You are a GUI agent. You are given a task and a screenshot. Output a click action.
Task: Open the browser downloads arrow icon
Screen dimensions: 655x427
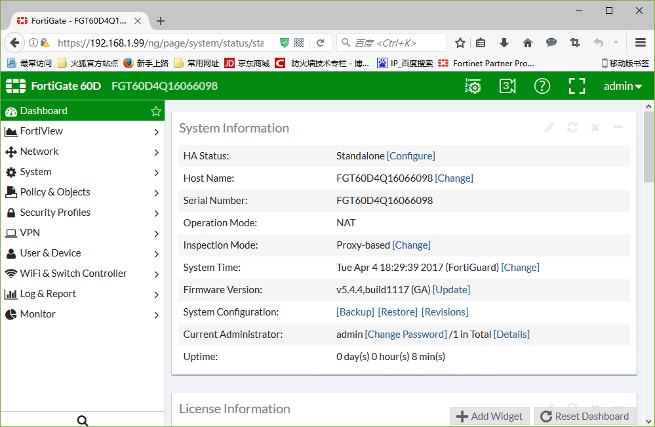(x=504, y=43)
